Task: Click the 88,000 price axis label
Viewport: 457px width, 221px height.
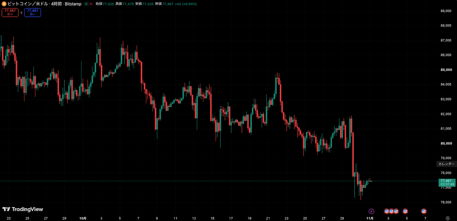Action: click(446, 25)
